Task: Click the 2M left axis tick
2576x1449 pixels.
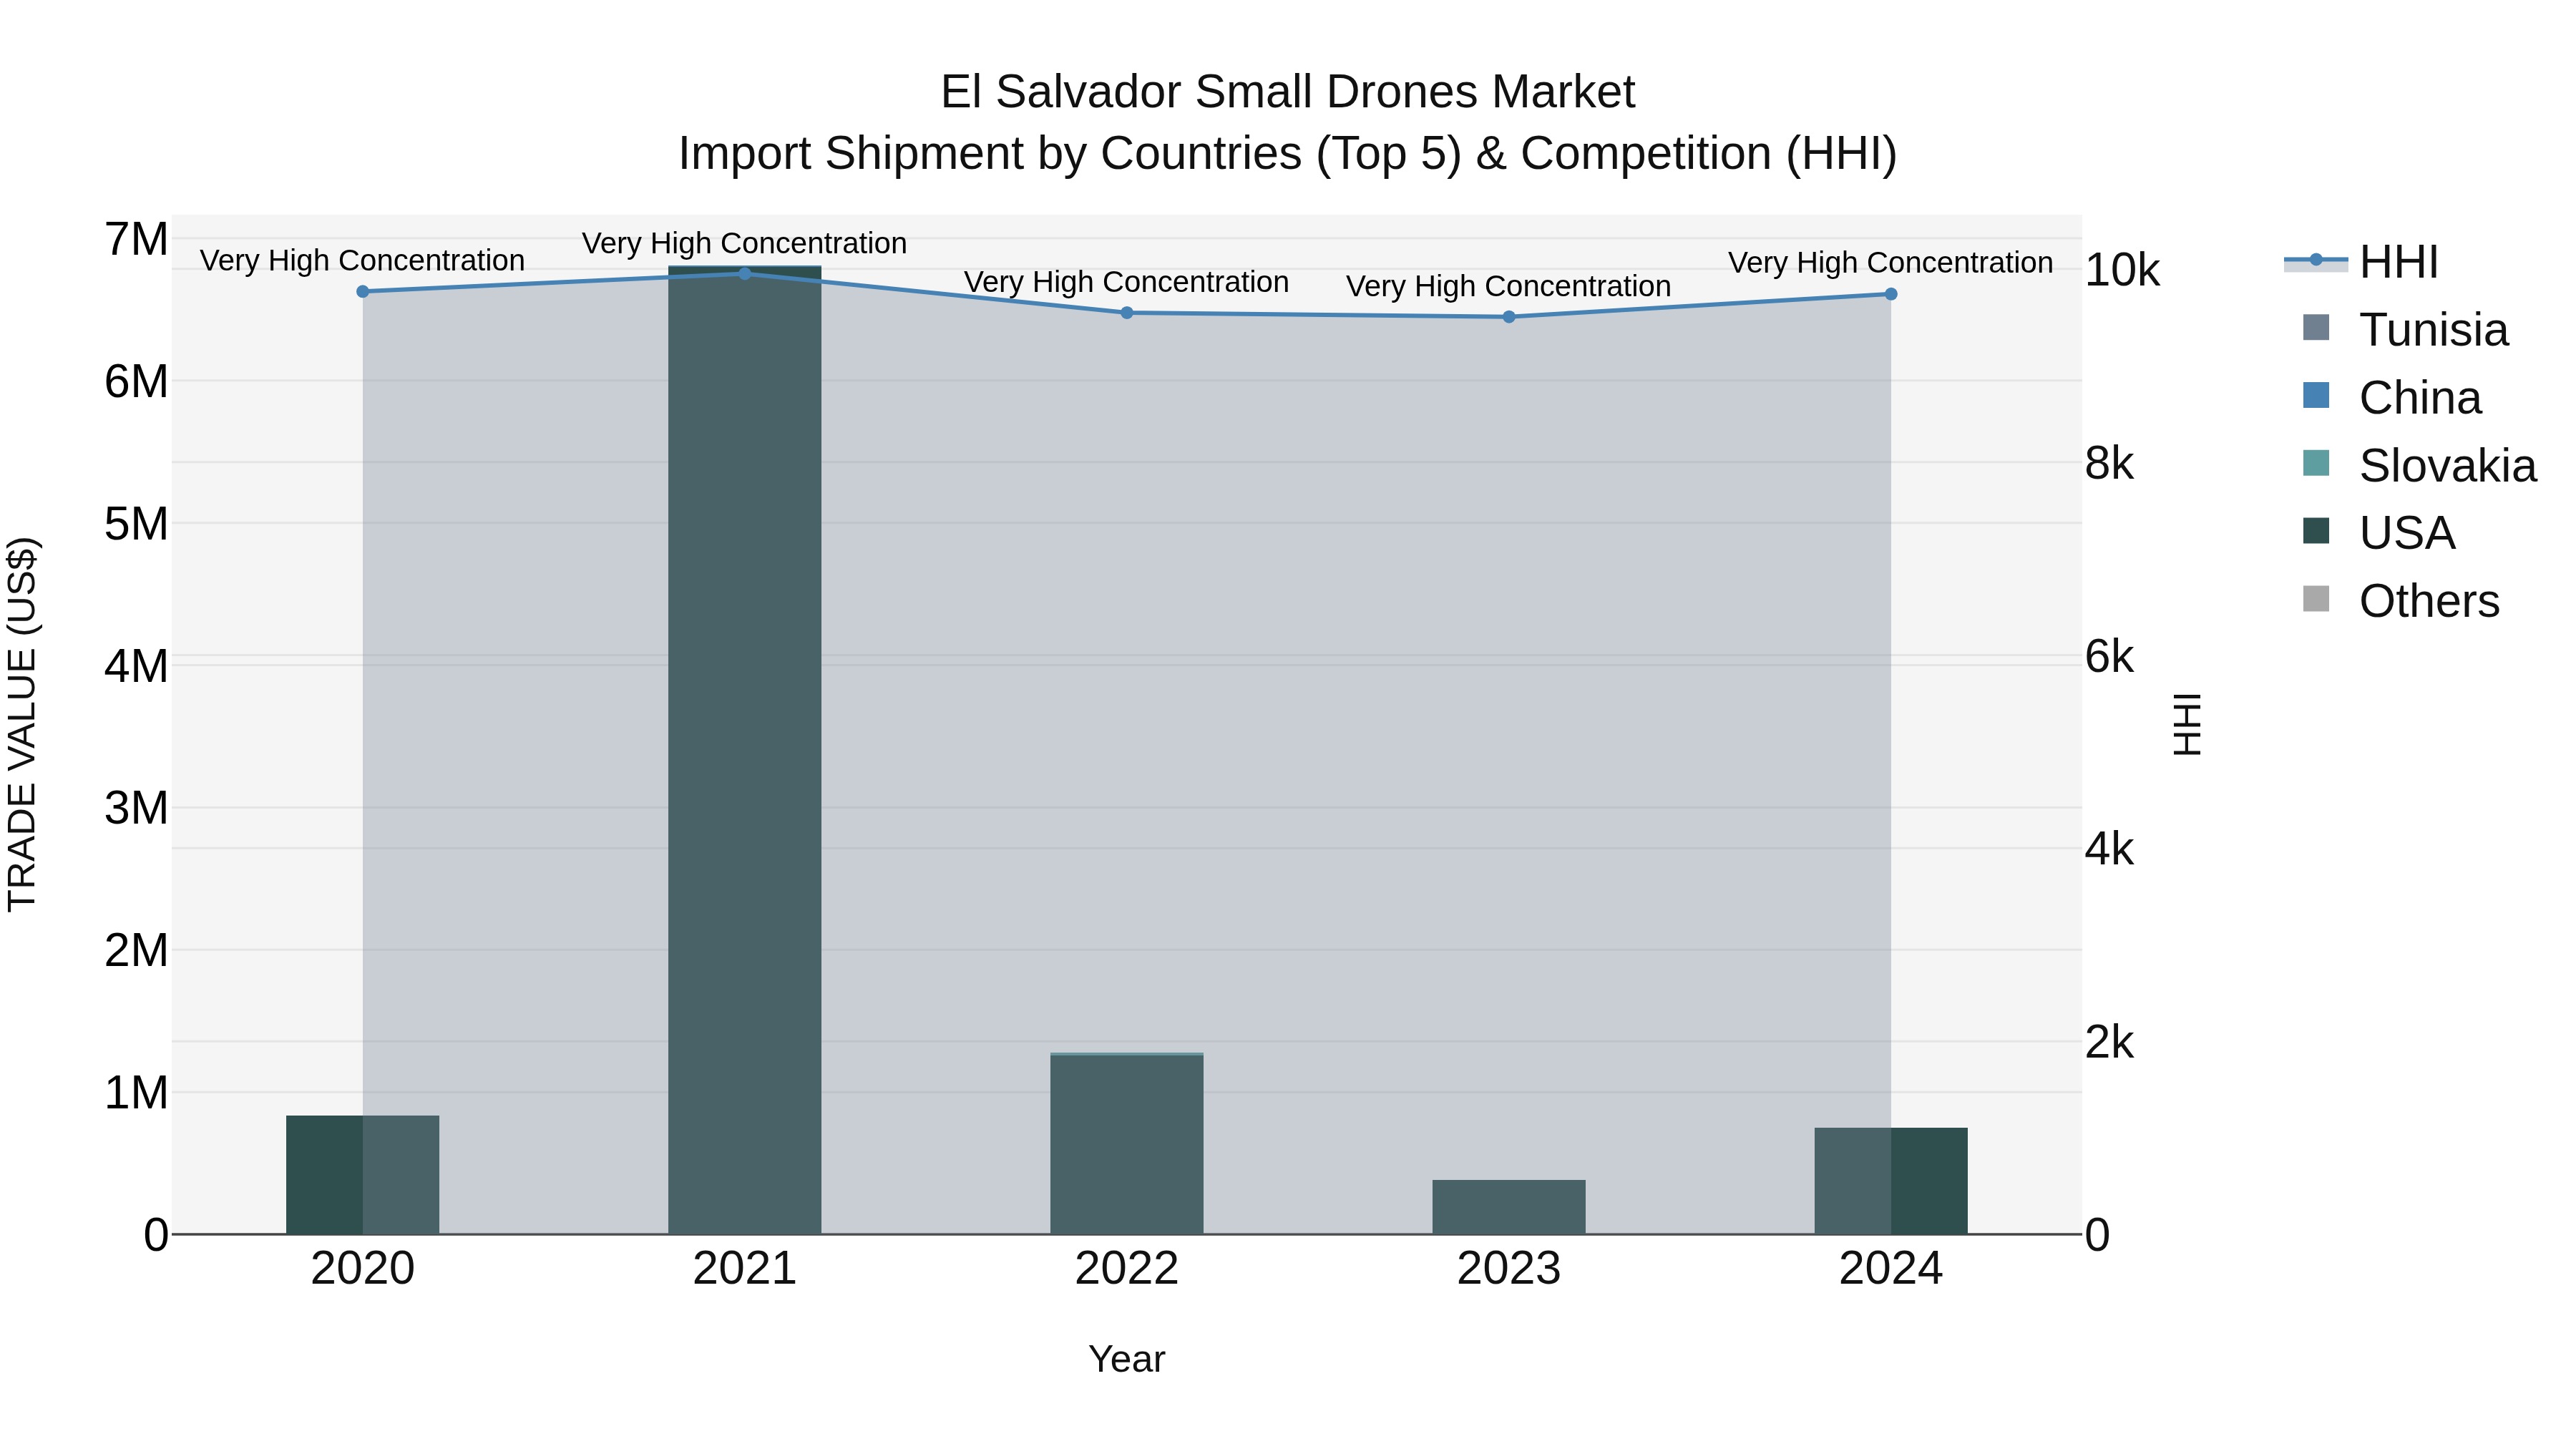Action: [137, 950]
